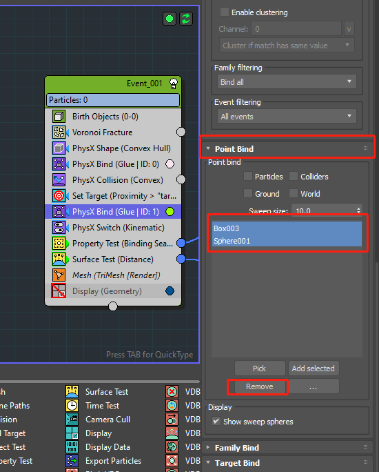Click the VDB icon next to Camera Cull
379x472 pixels.
click(172, 420)
